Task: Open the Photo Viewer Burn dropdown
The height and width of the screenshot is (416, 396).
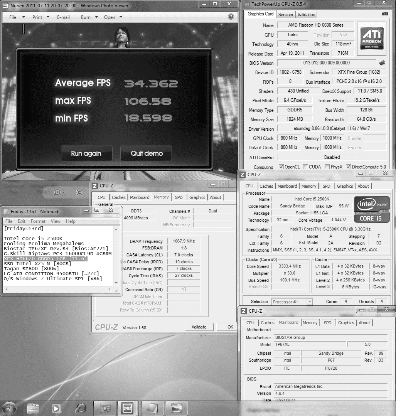Action: [x=89, y=17]
